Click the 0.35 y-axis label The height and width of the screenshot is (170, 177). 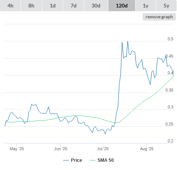pos(169,90)
